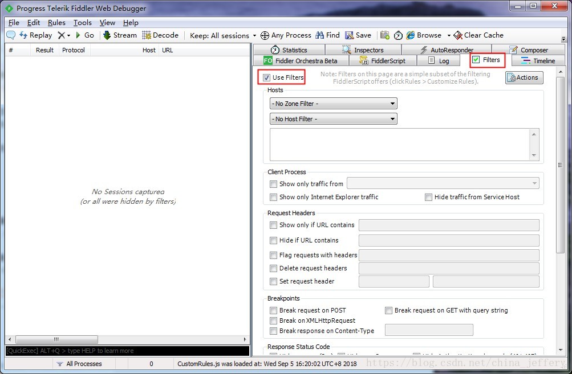Image resolution: width=572 pixels, height=374 pixels.
Task: Replay the selected sessions
Action: [36, 35]
